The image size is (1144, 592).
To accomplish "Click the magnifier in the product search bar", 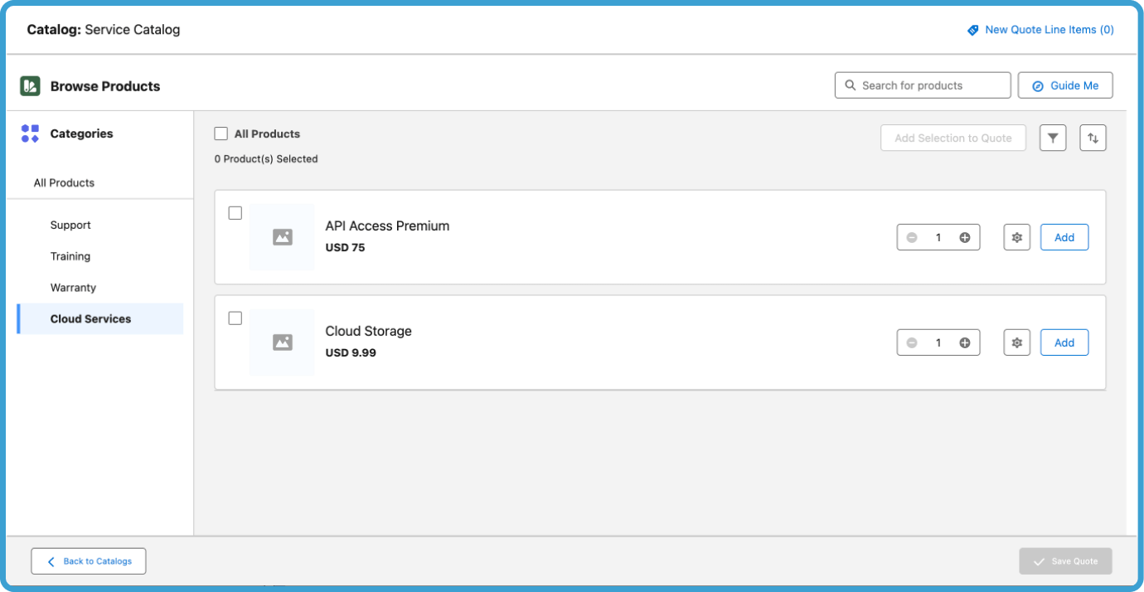I will tap(850, 85).
